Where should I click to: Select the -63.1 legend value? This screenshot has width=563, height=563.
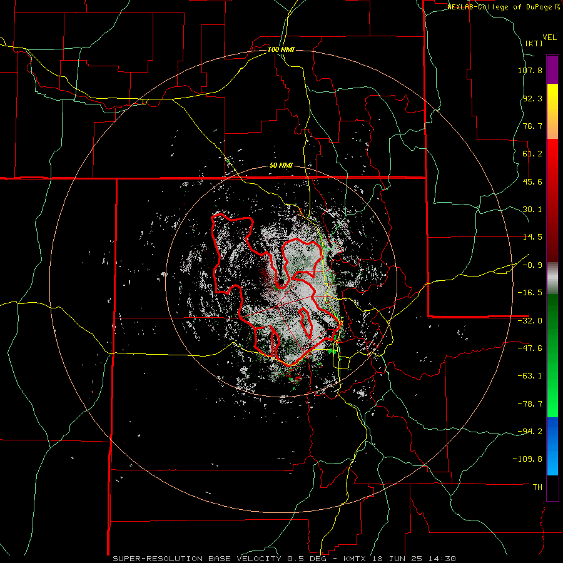[x=530, y=376]
